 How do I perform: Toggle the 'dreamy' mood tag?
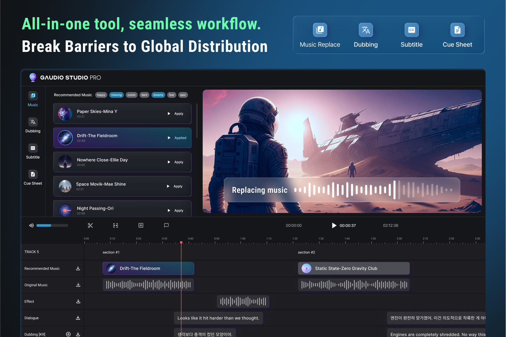158,95
